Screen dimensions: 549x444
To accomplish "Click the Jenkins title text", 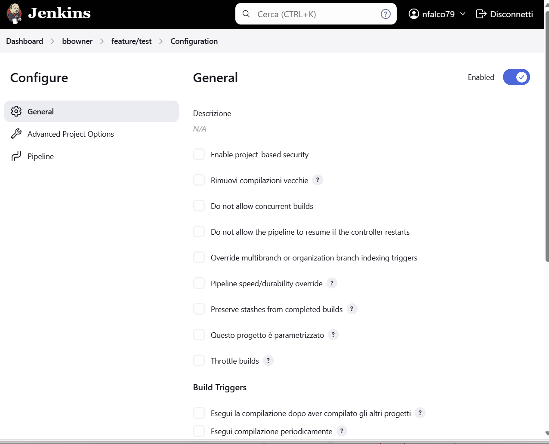I will coord(59,13).
